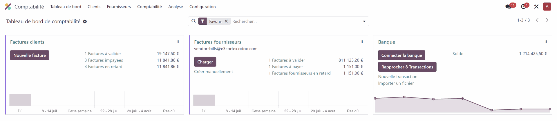Click the dashboard settings gear icon
This screenshot has width=557, height=121.
click(85, 21)
